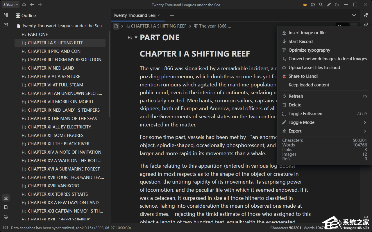The width and height of the screenshot is (372, 232).
Task: Go to CHAPTER XX A FEW DAYS ON LAND
Action: [x=60, y=202]
